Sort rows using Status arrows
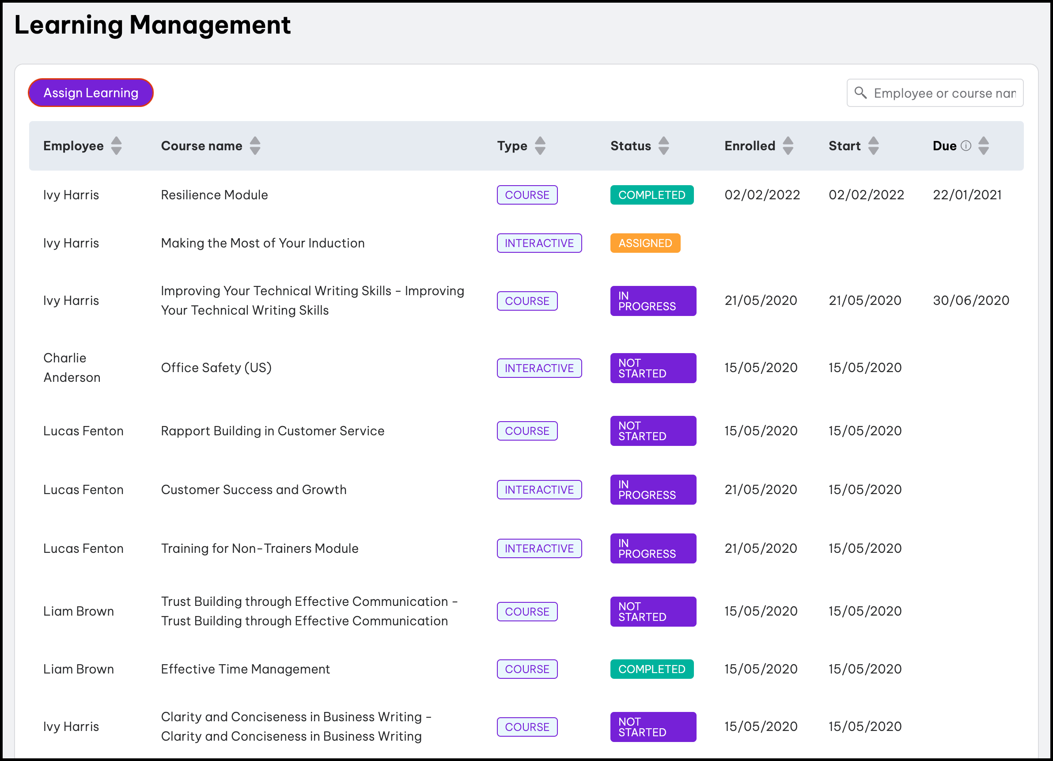1053x761 pixels. (663, 146)
